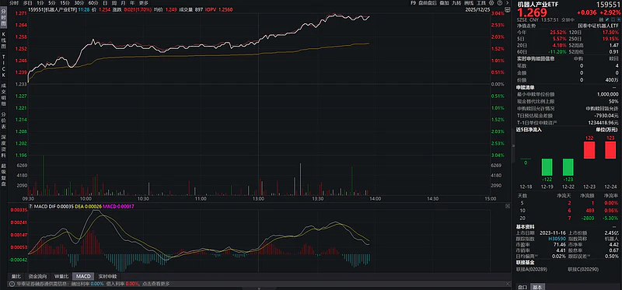
Task: Toggle 盘前盘后 pre/post market display
Action: coord(427,3)
